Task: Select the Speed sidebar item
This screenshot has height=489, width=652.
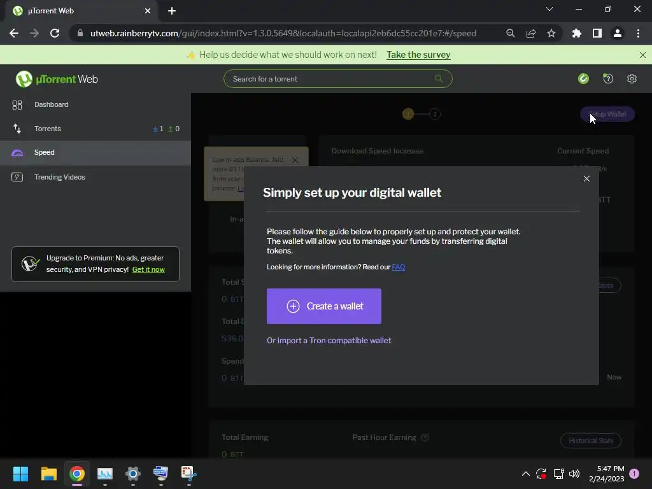Action: [96, 153]
